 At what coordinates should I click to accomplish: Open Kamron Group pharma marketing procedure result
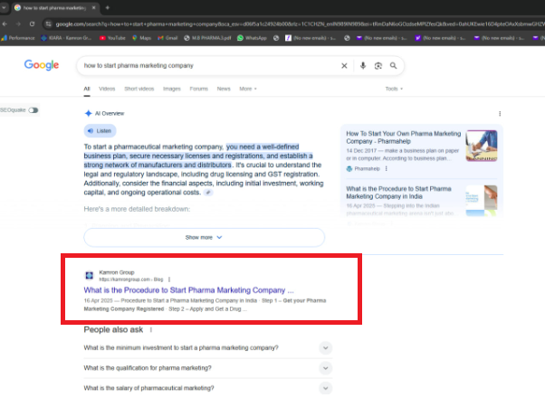tap(189, 289)
